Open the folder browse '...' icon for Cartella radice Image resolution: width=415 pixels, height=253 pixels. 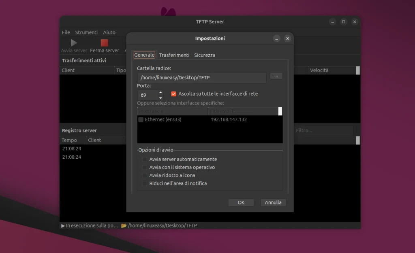[x=276, y=76]
